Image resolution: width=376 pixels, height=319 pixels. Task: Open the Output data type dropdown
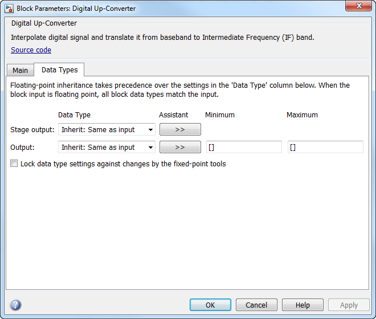point(107,147)
